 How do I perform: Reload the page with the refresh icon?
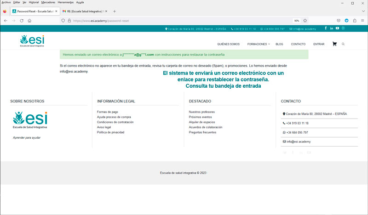coord(22,21)
